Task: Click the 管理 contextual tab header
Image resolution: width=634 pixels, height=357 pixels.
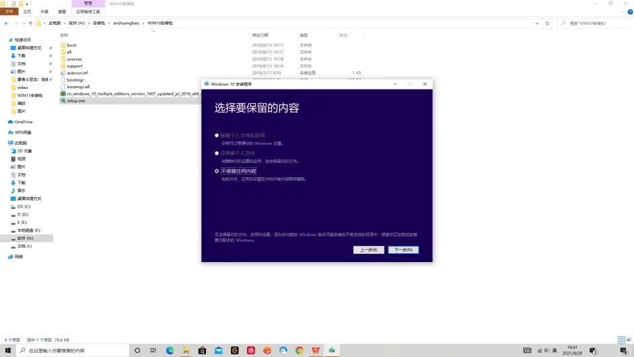Action: (88, 3)
